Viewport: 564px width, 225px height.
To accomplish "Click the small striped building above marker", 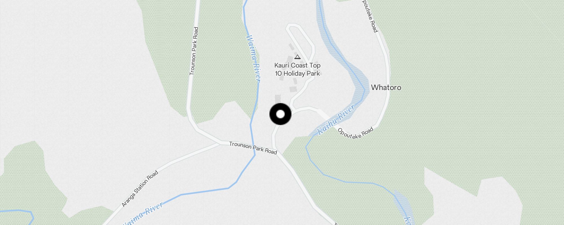I will point(278,99).
